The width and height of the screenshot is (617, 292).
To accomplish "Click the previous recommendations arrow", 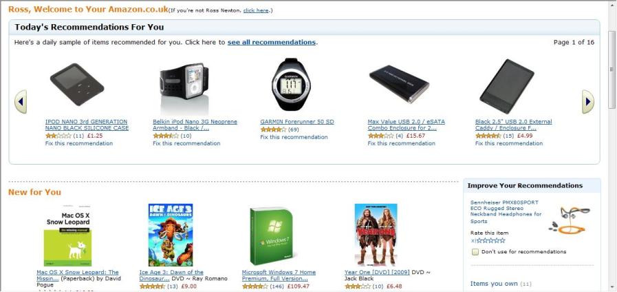I will (21, 102).
